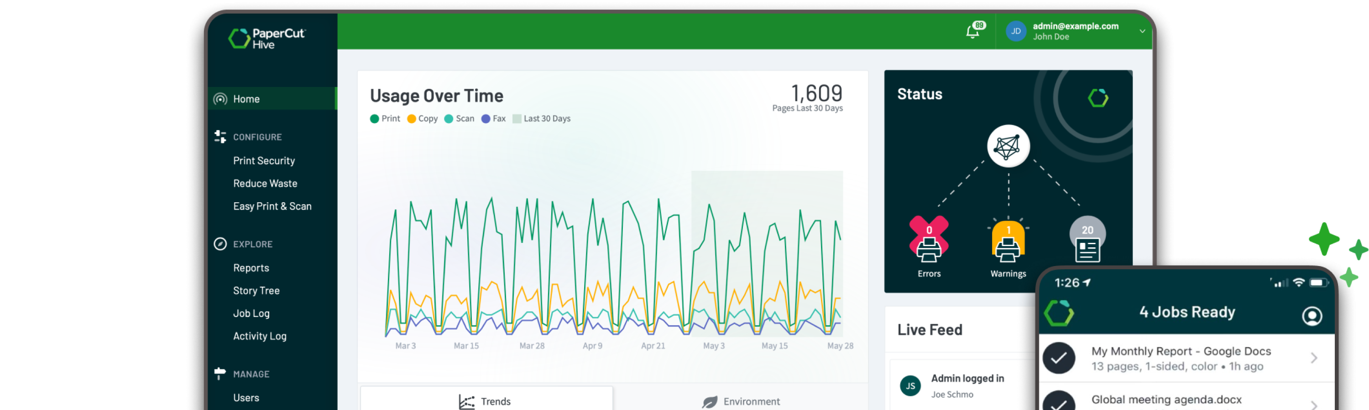Expand the My Monthly Report job chevron
Image resolution: width=1369 pixels, height=410 pixels.
tap(1313, 359)
